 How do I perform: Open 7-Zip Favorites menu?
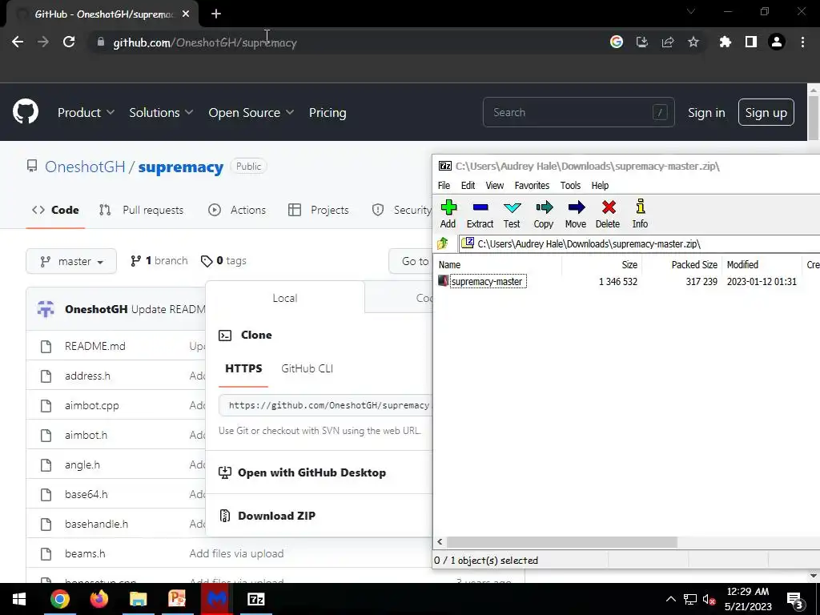[x=532, y=185]
